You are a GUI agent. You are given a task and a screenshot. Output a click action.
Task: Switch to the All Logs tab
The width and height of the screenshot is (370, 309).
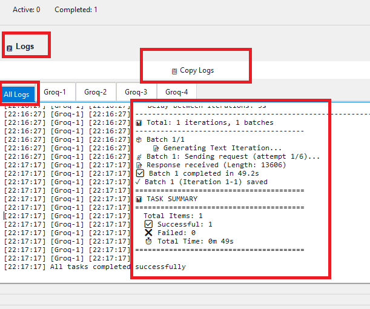pos(16,94)
